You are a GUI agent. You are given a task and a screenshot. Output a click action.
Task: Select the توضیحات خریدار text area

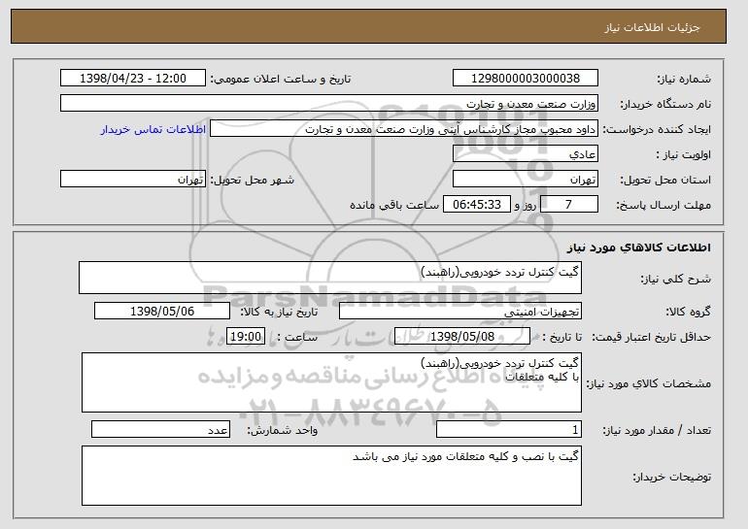331,476
